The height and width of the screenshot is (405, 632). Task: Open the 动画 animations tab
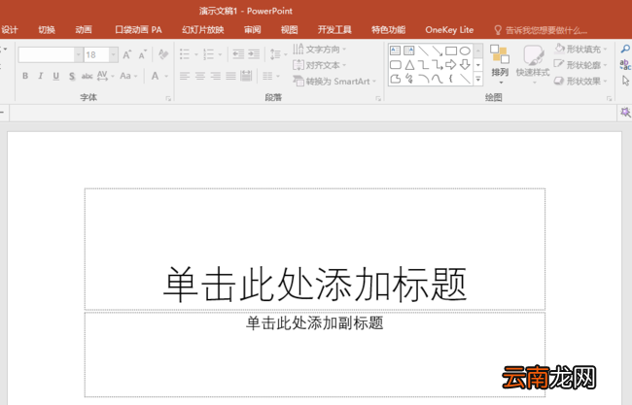(84, 30)
